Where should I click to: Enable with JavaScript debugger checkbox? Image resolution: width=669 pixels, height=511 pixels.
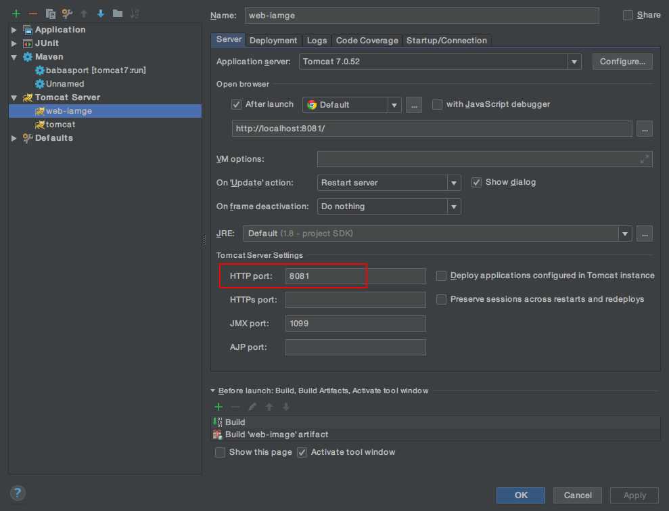[437, 105]
